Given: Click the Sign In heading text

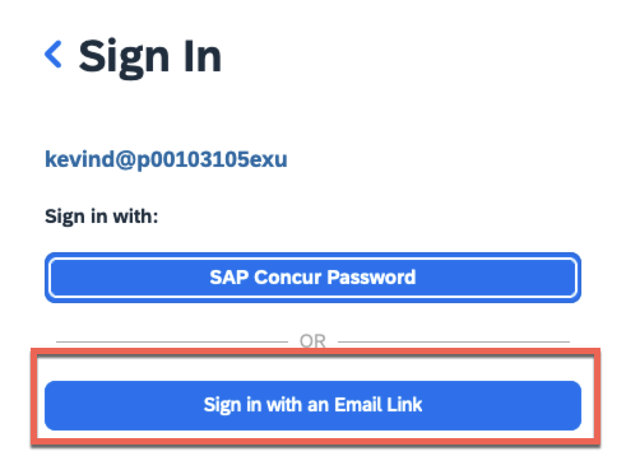Looking at the screenshot, I should coord(150,56).
